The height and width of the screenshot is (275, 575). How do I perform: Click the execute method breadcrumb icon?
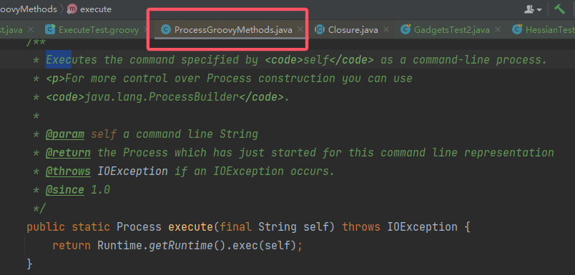[72, 9]
